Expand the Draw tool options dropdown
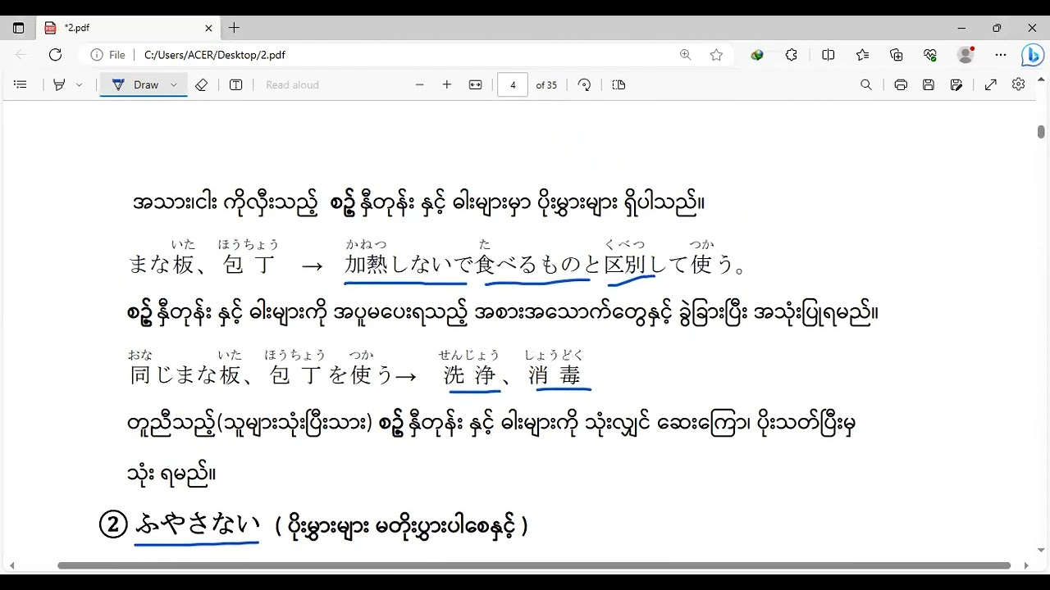 174,84
